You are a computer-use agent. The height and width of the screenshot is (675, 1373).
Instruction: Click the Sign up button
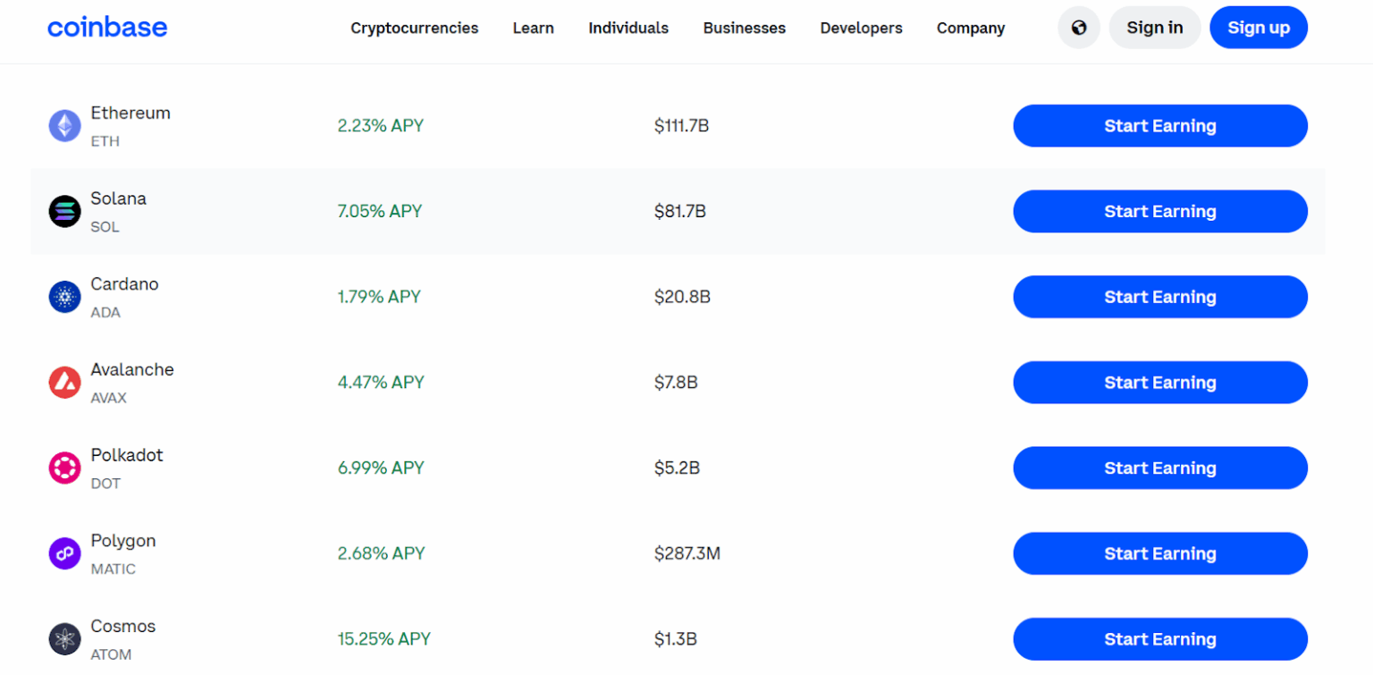click(1258, 28)
